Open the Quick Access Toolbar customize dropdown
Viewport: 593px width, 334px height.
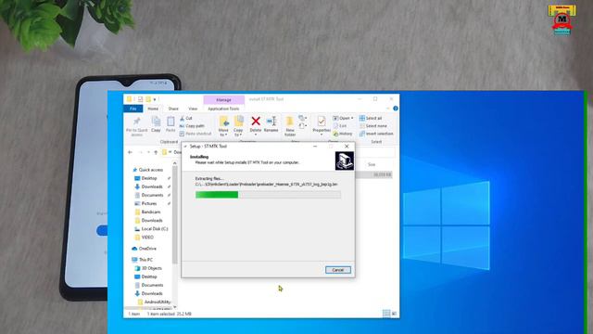click(155, 99)
